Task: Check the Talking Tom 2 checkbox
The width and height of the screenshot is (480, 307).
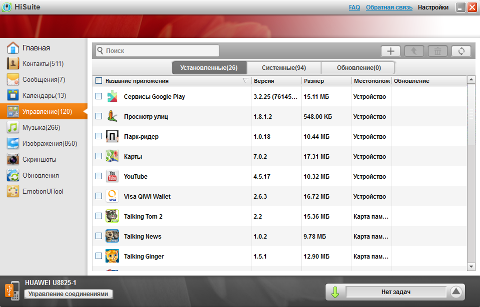Action: [98, 216]
